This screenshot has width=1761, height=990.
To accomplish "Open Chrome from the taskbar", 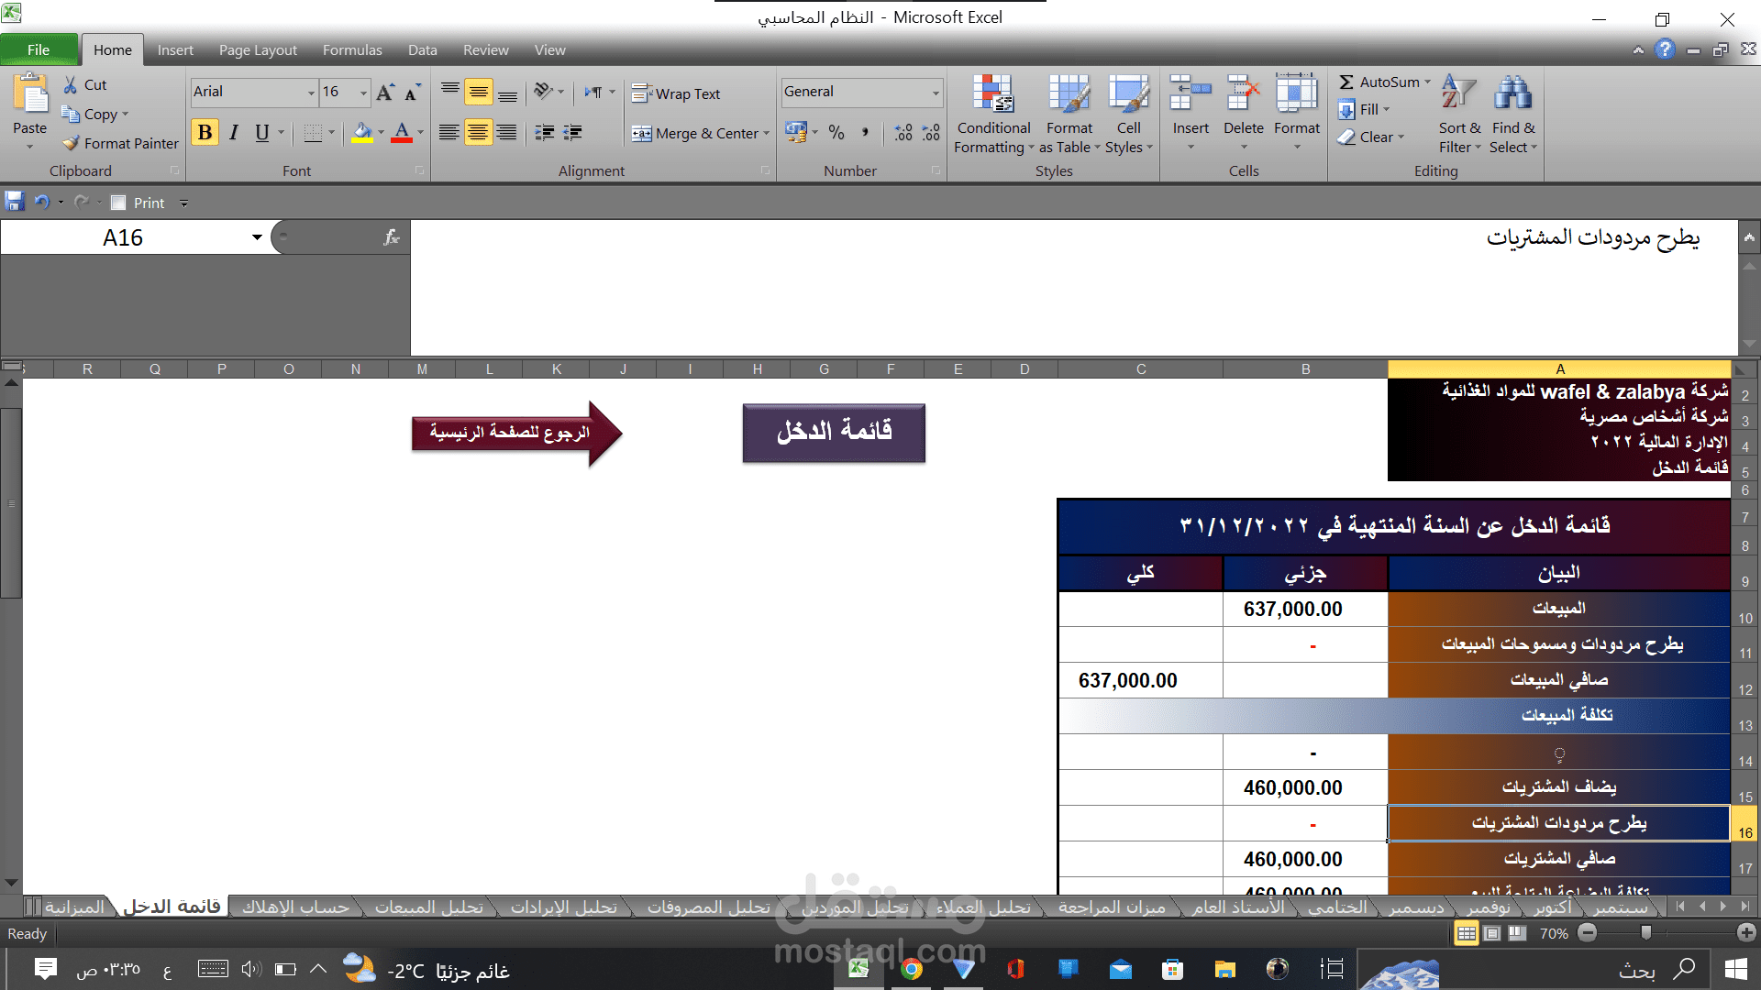I will [x=911, y=969].
